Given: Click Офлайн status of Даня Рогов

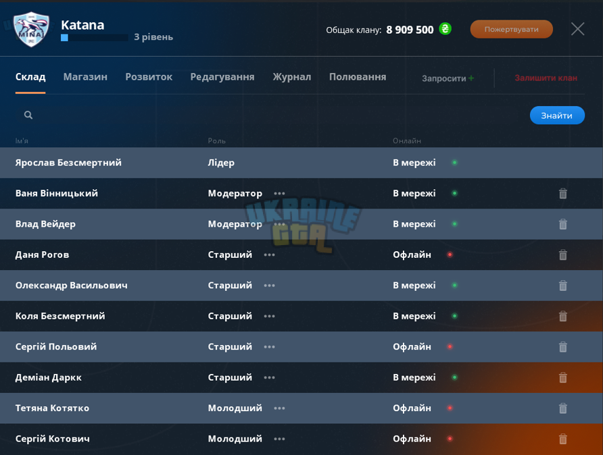Looking at the screenshot, I should [412, 255].
